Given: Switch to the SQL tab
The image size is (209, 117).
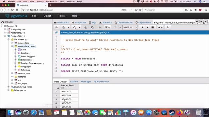Looking at the screenshot, I should (x=93, y=22).
